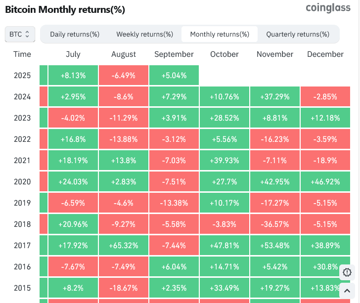
Task: Click the -8.6% cell for August 2024
Action: click(x=124, y=97)
